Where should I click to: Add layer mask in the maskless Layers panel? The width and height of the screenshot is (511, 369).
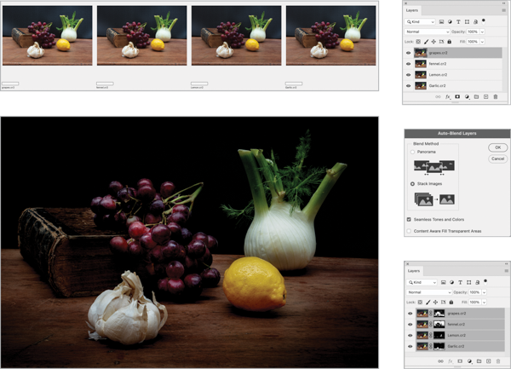coord(457,97)
